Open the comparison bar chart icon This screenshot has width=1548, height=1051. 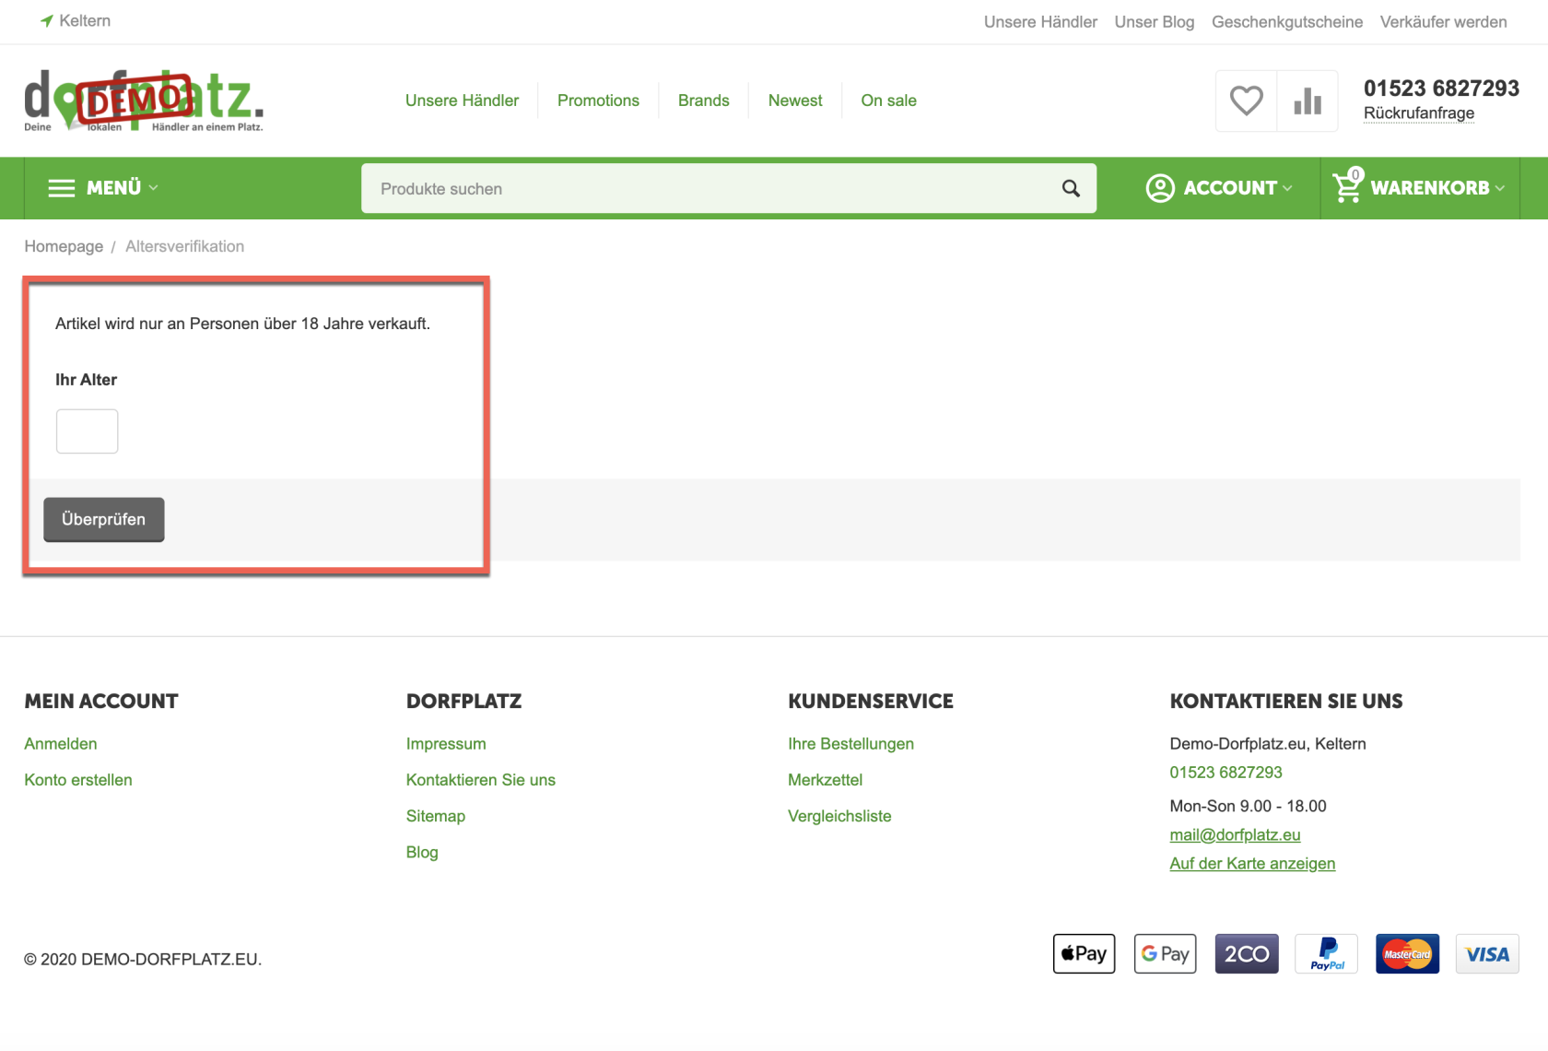(x=1308, y=100)
